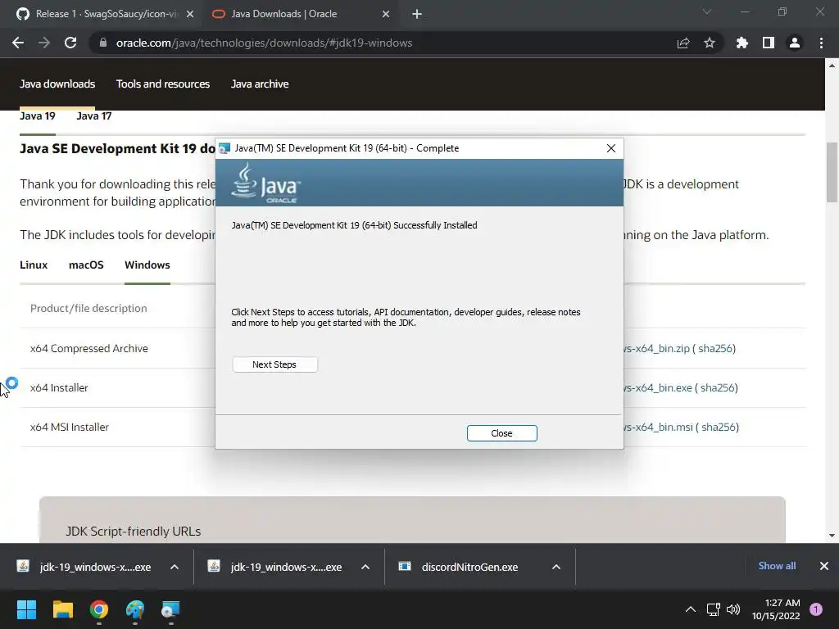Open the sha256 link for bin.exe

(x=718, y=387)
